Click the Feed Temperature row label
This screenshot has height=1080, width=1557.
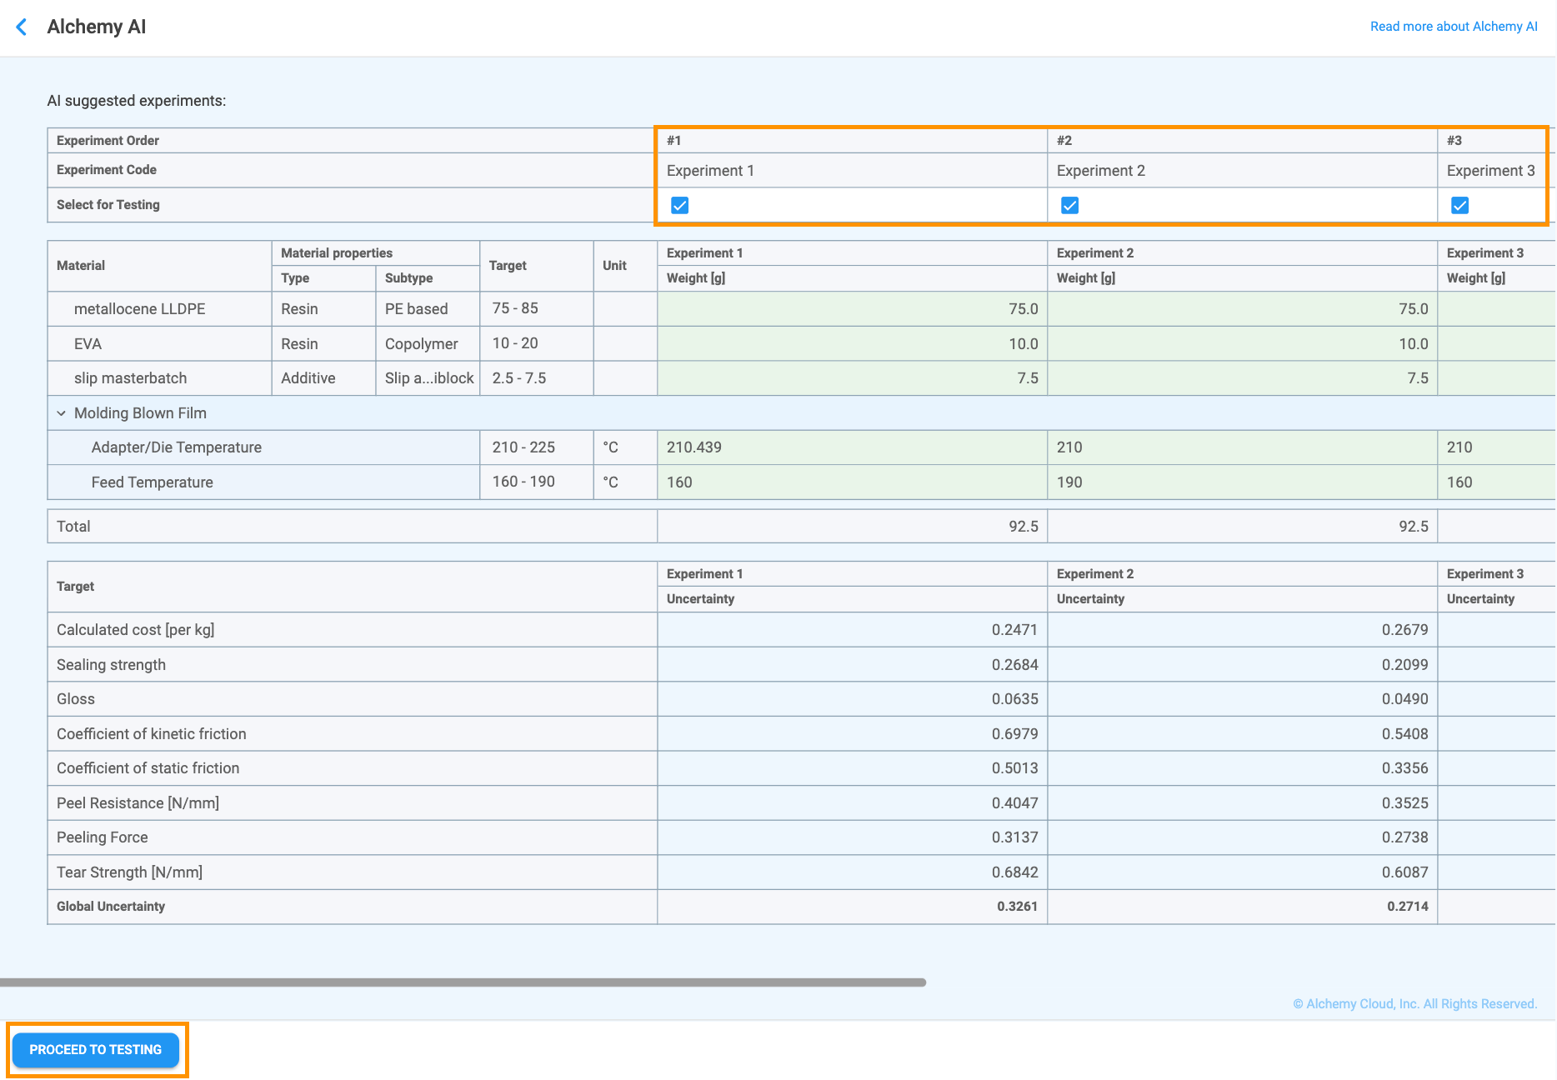[153, 482]
